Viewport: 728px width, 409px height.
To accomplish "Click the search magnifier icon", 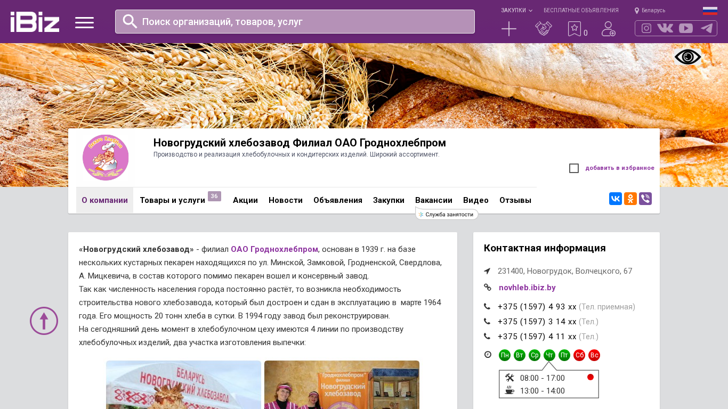I will tap(130, 21).
